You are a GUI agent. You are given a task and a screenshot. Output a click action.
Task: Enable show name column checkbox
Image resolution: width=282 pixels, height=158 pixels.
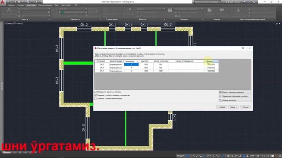click(96, 99)
